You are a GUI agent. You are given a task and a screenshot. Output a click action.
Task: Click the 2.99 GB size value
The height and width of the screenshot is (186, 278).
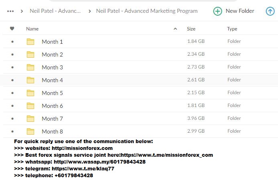click(196, 131)
